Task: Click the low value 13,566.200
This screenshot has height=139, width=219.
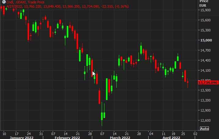Action: pyautogui.click(x=71, y=6)
